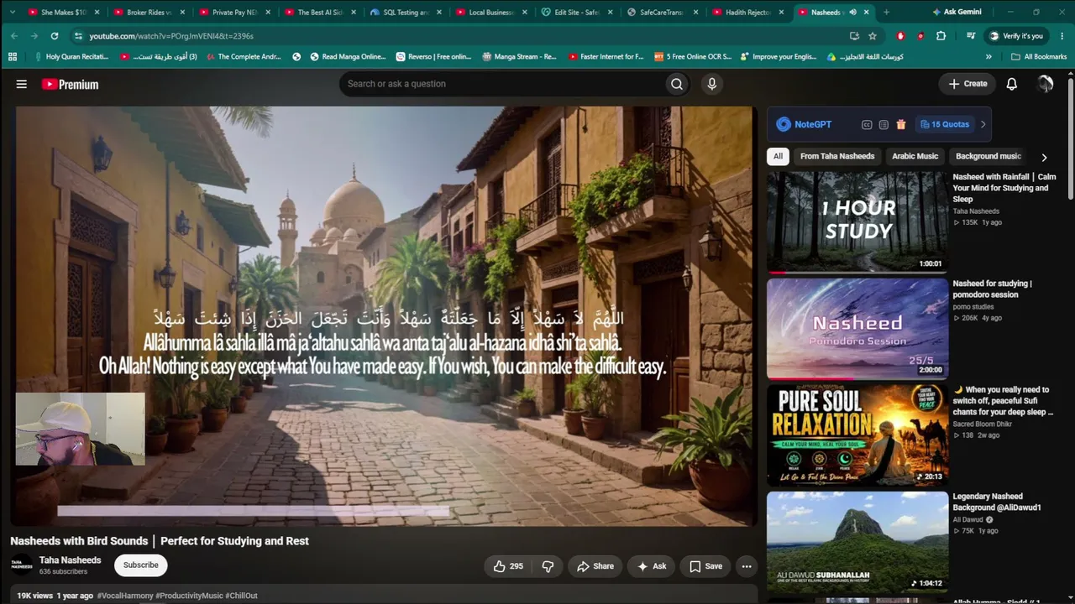Open more actions three-dot menu
This screenshot has height=604, width=1075.
[x=746, y=566]
